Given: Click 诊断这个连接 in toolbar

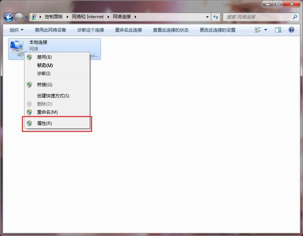Looking at the screenshot, I should [x=91, y=30].
